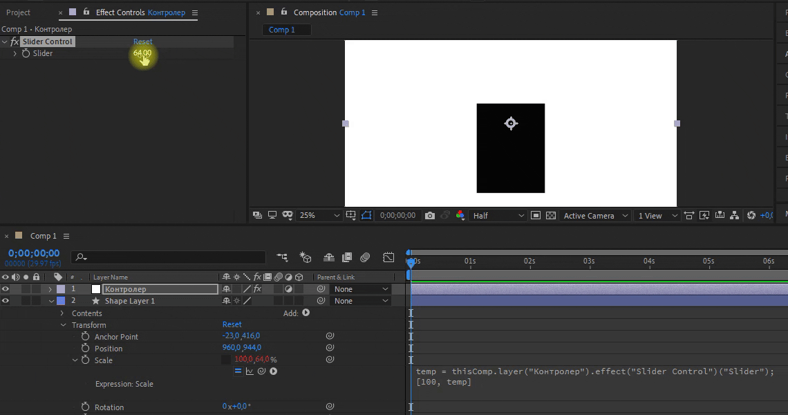Image resolution: width=788 pixels, height=415 pixels.
Task: Click the parent pick whip for Shape Layer 1
Action: pos(321,301)
